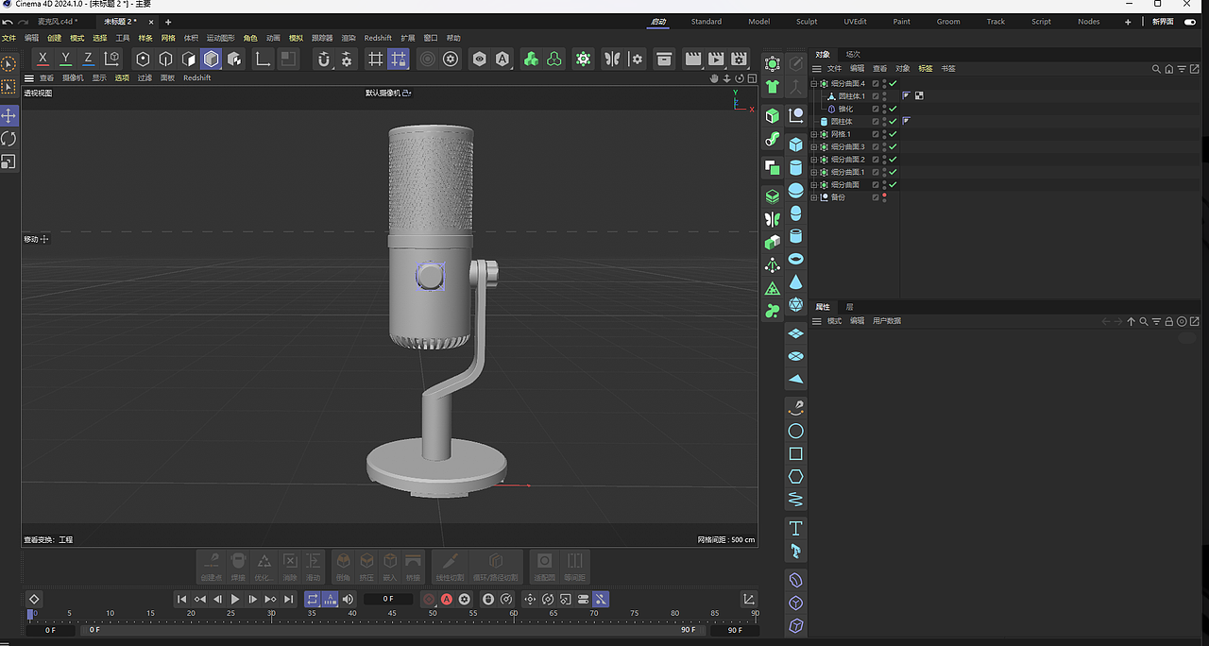Open the Render View icon
Viewport: 1209px width, 646px height.
click(x=693, y=59)
